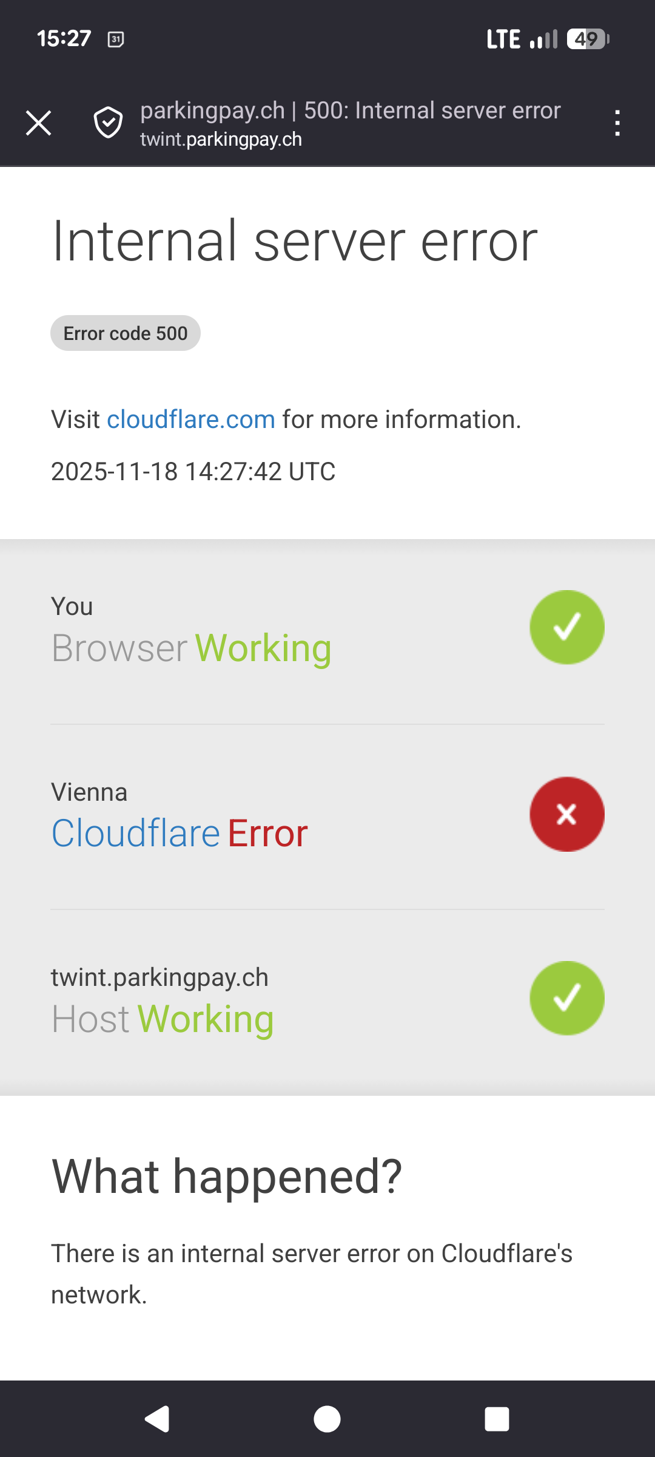Open the three-dot overflow menu
655x1457 pixels.
coord(617,123)
